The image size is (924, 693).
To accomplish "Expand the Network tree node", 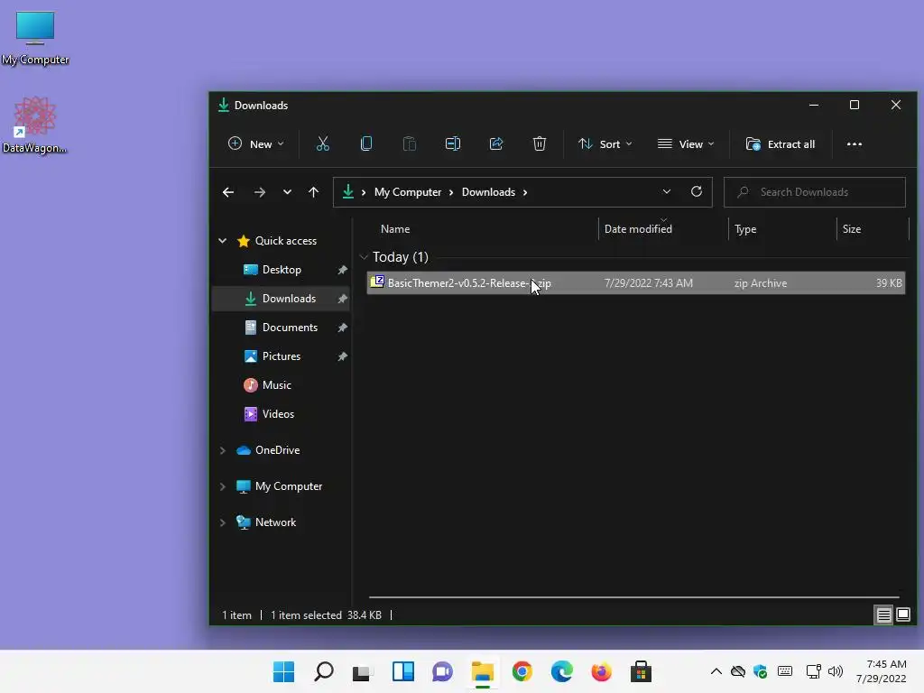I will click(x=223, y=522).
